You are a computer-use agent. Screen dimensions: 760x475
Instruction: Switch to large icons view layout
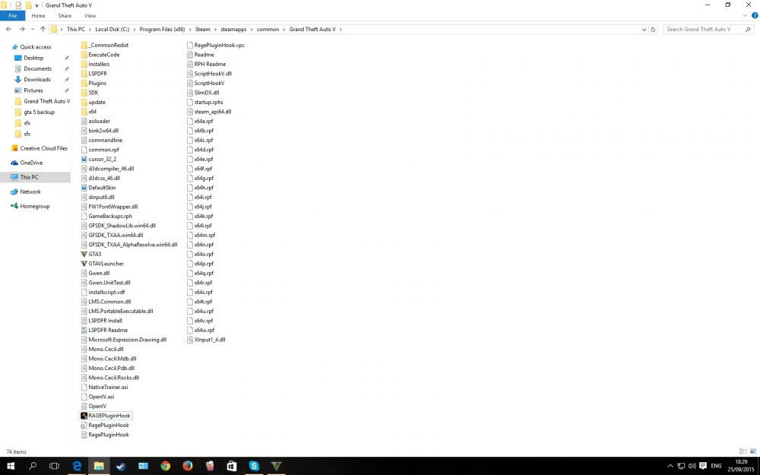click(753, 451)
